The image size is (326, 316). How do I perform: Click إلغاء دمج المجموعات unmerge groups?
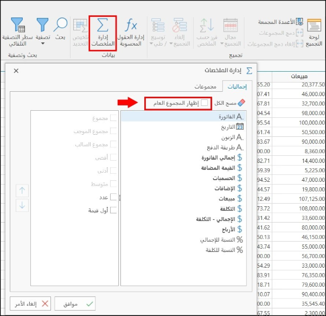[x=275, y=44]
